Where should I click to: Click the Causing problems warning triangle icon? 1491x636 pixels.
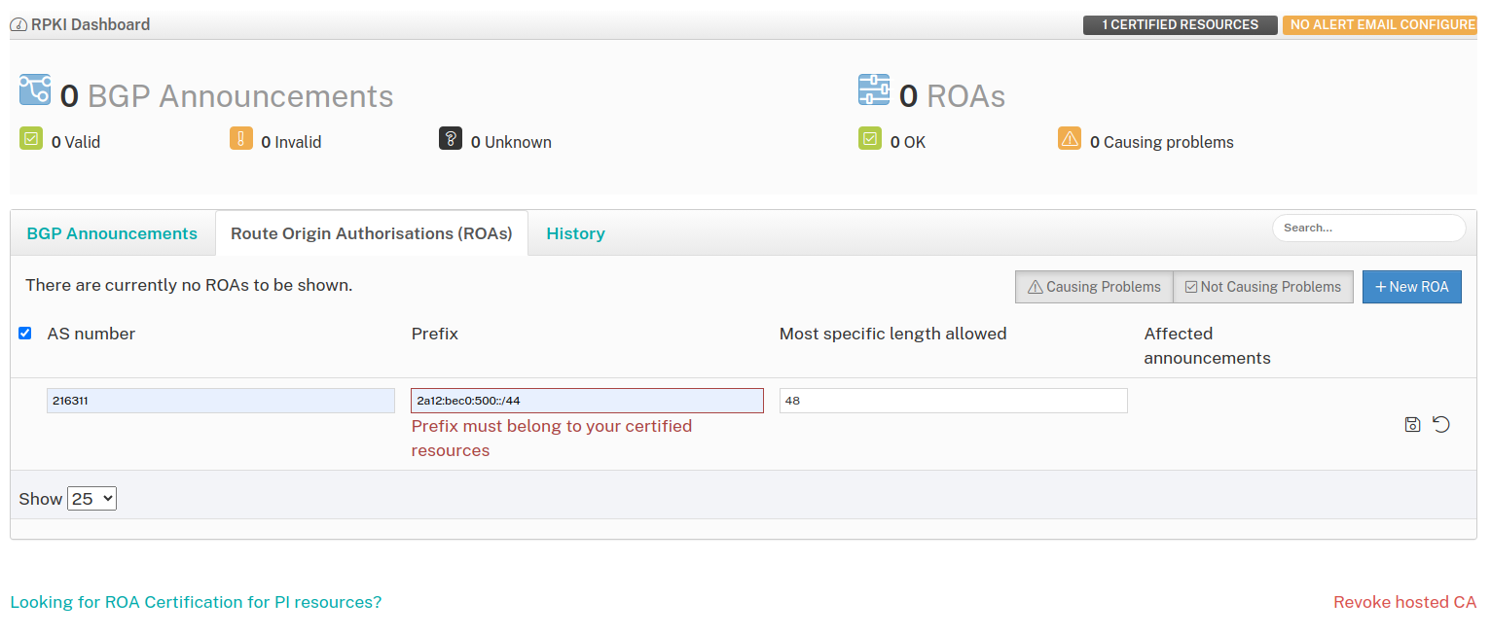[x=1070, y=139]
